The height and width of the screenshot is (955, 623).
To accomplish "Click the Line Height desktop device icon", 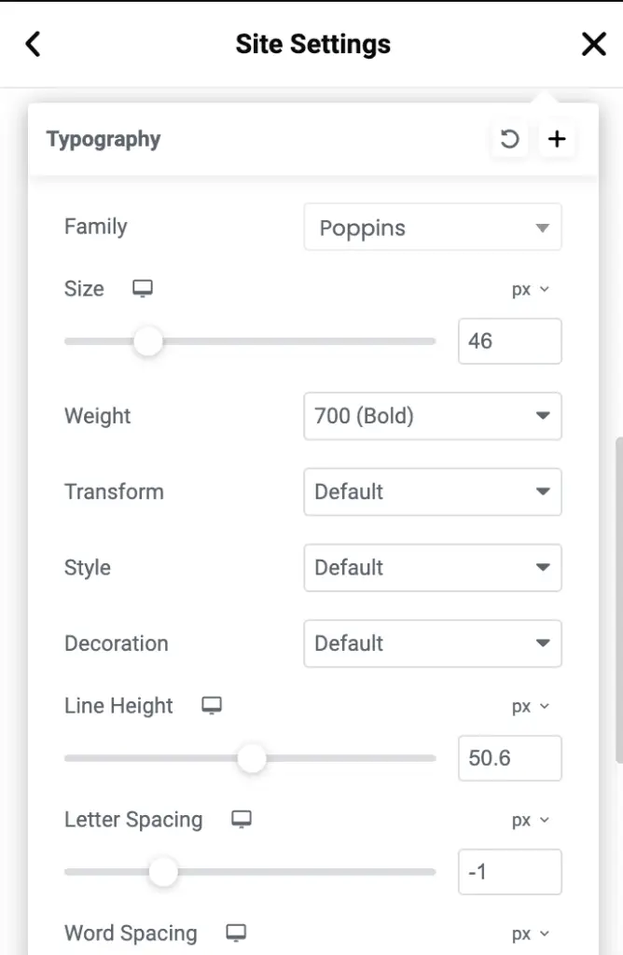I will click(x=212, y=705).
